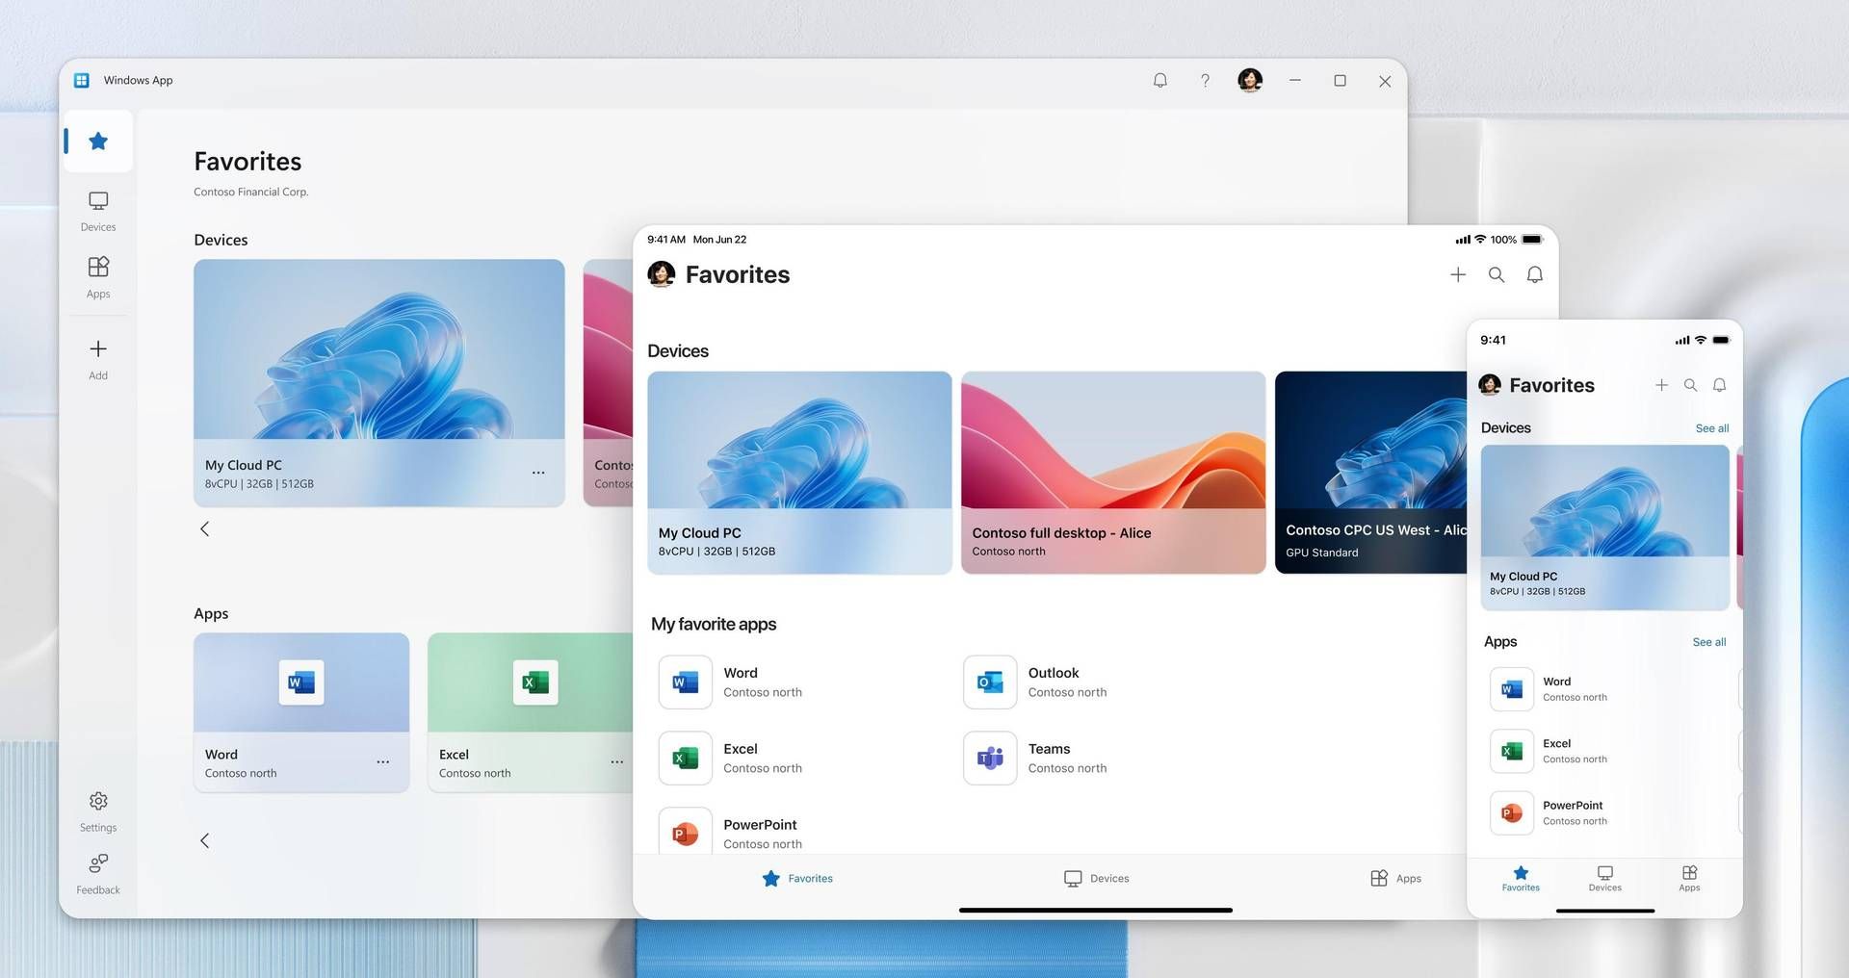Tap bell icon in phone header

coord(1719,385)
